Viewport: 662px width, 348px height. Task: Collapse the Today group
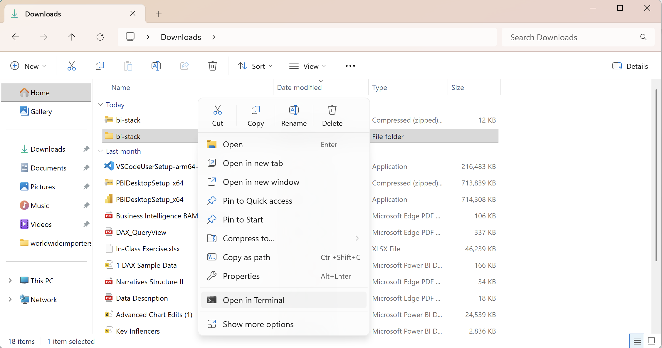[100, 105]
